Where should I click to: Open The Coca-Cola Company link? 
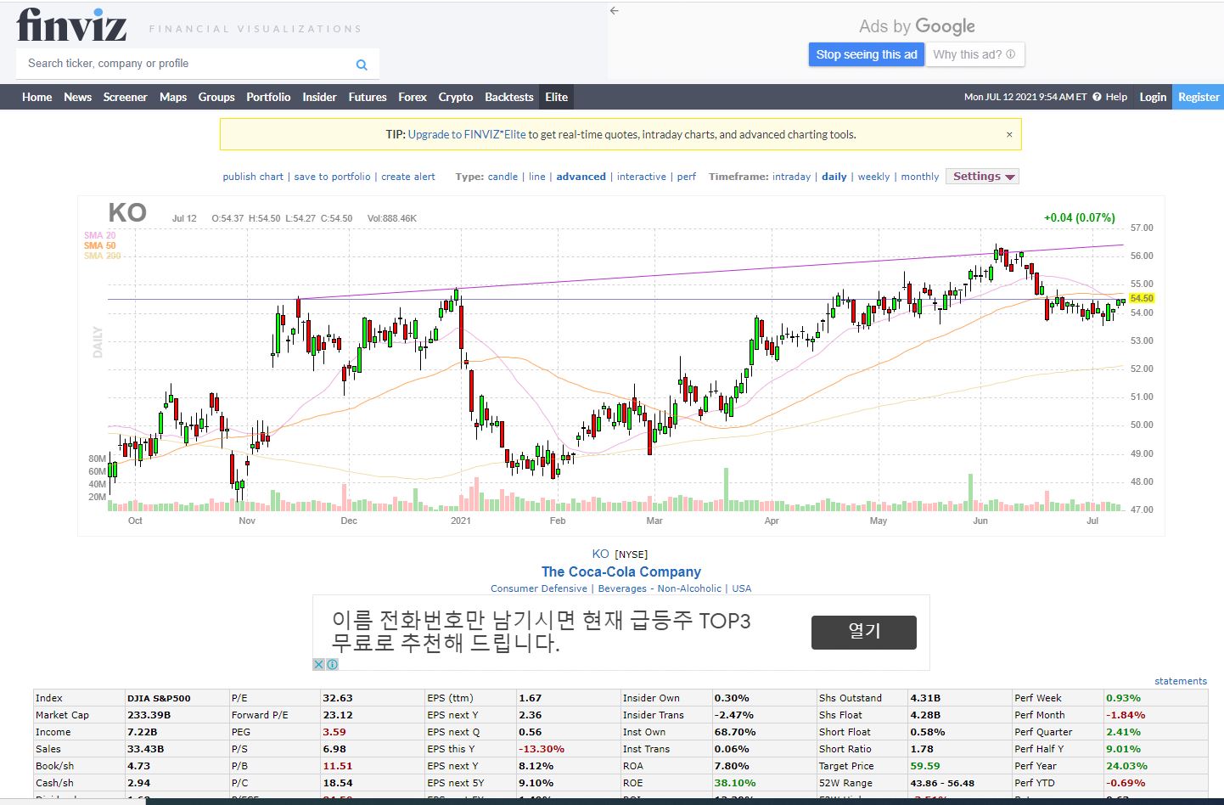pos(621,571)
